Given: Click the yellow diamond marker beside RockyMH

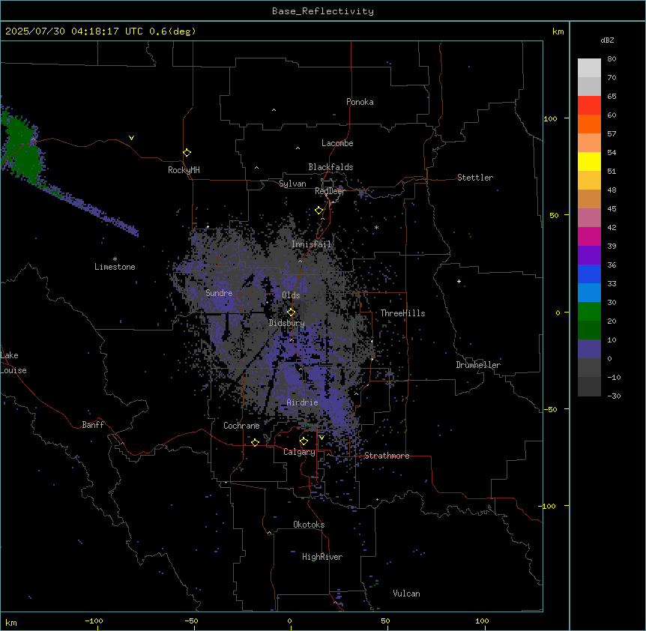Looking at the screenshot, I should [x=187, y=153].
